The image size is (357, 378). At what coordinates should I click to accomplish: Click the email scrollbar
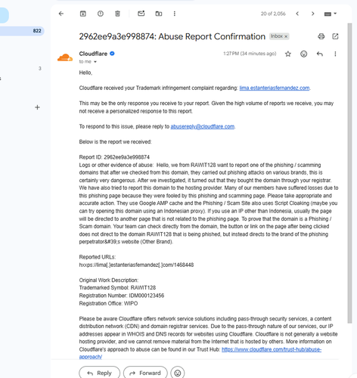[x=349, y=173]
